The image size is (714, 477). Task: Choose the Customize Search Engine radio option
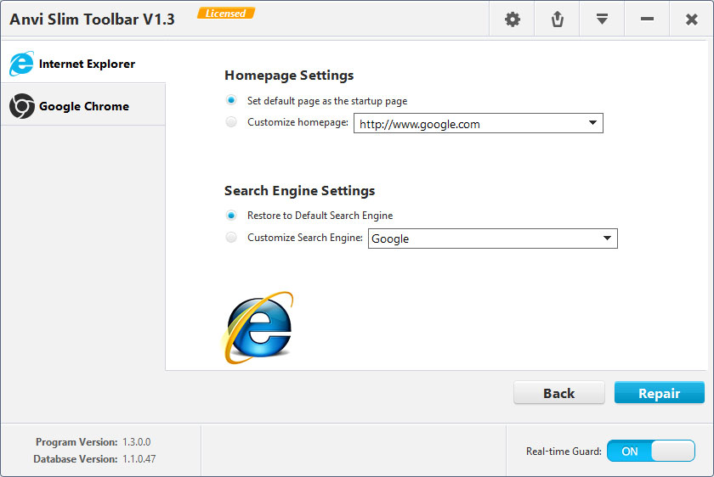click(x=231, y=238)
